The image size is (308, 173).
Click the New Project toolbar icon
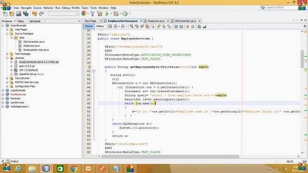pyautogui.click(x=12, y=13)
